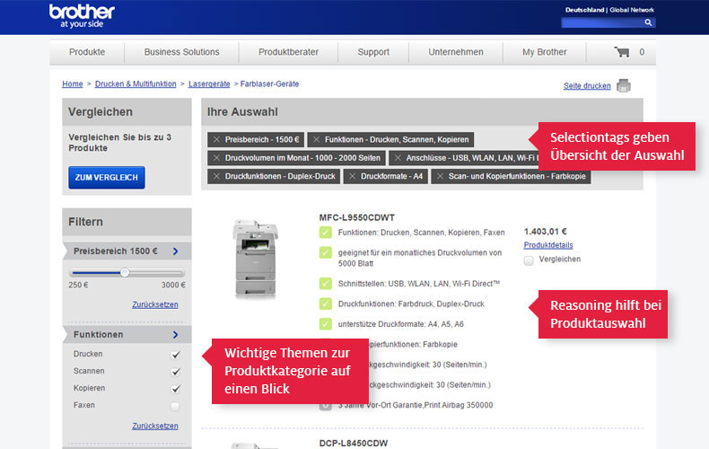
Task: Collapse the Funktionen filter arrow
Action: pyautogui.click(x=175, y=334)
